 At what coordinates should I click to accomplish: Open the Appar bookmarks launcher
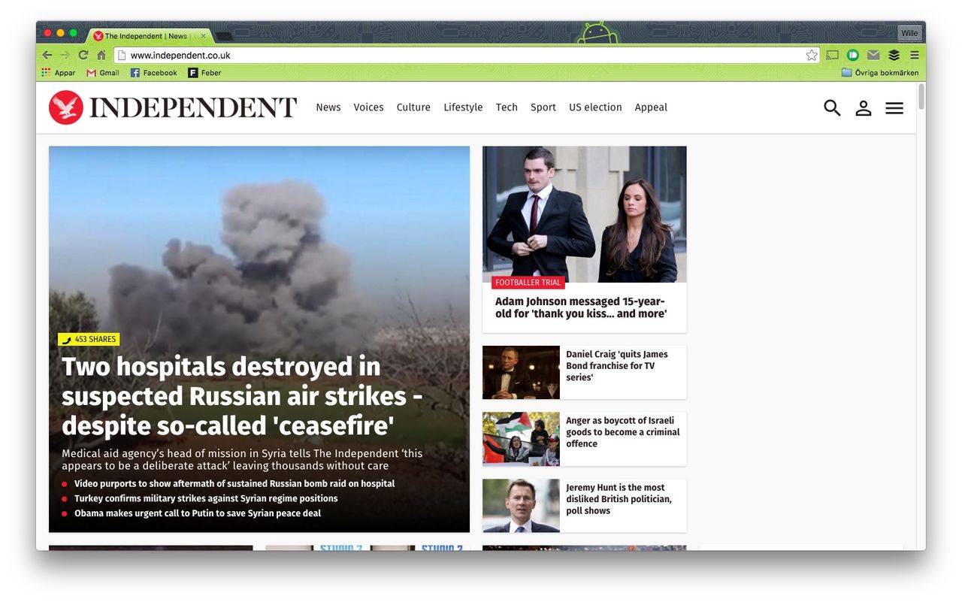point(58,72)
